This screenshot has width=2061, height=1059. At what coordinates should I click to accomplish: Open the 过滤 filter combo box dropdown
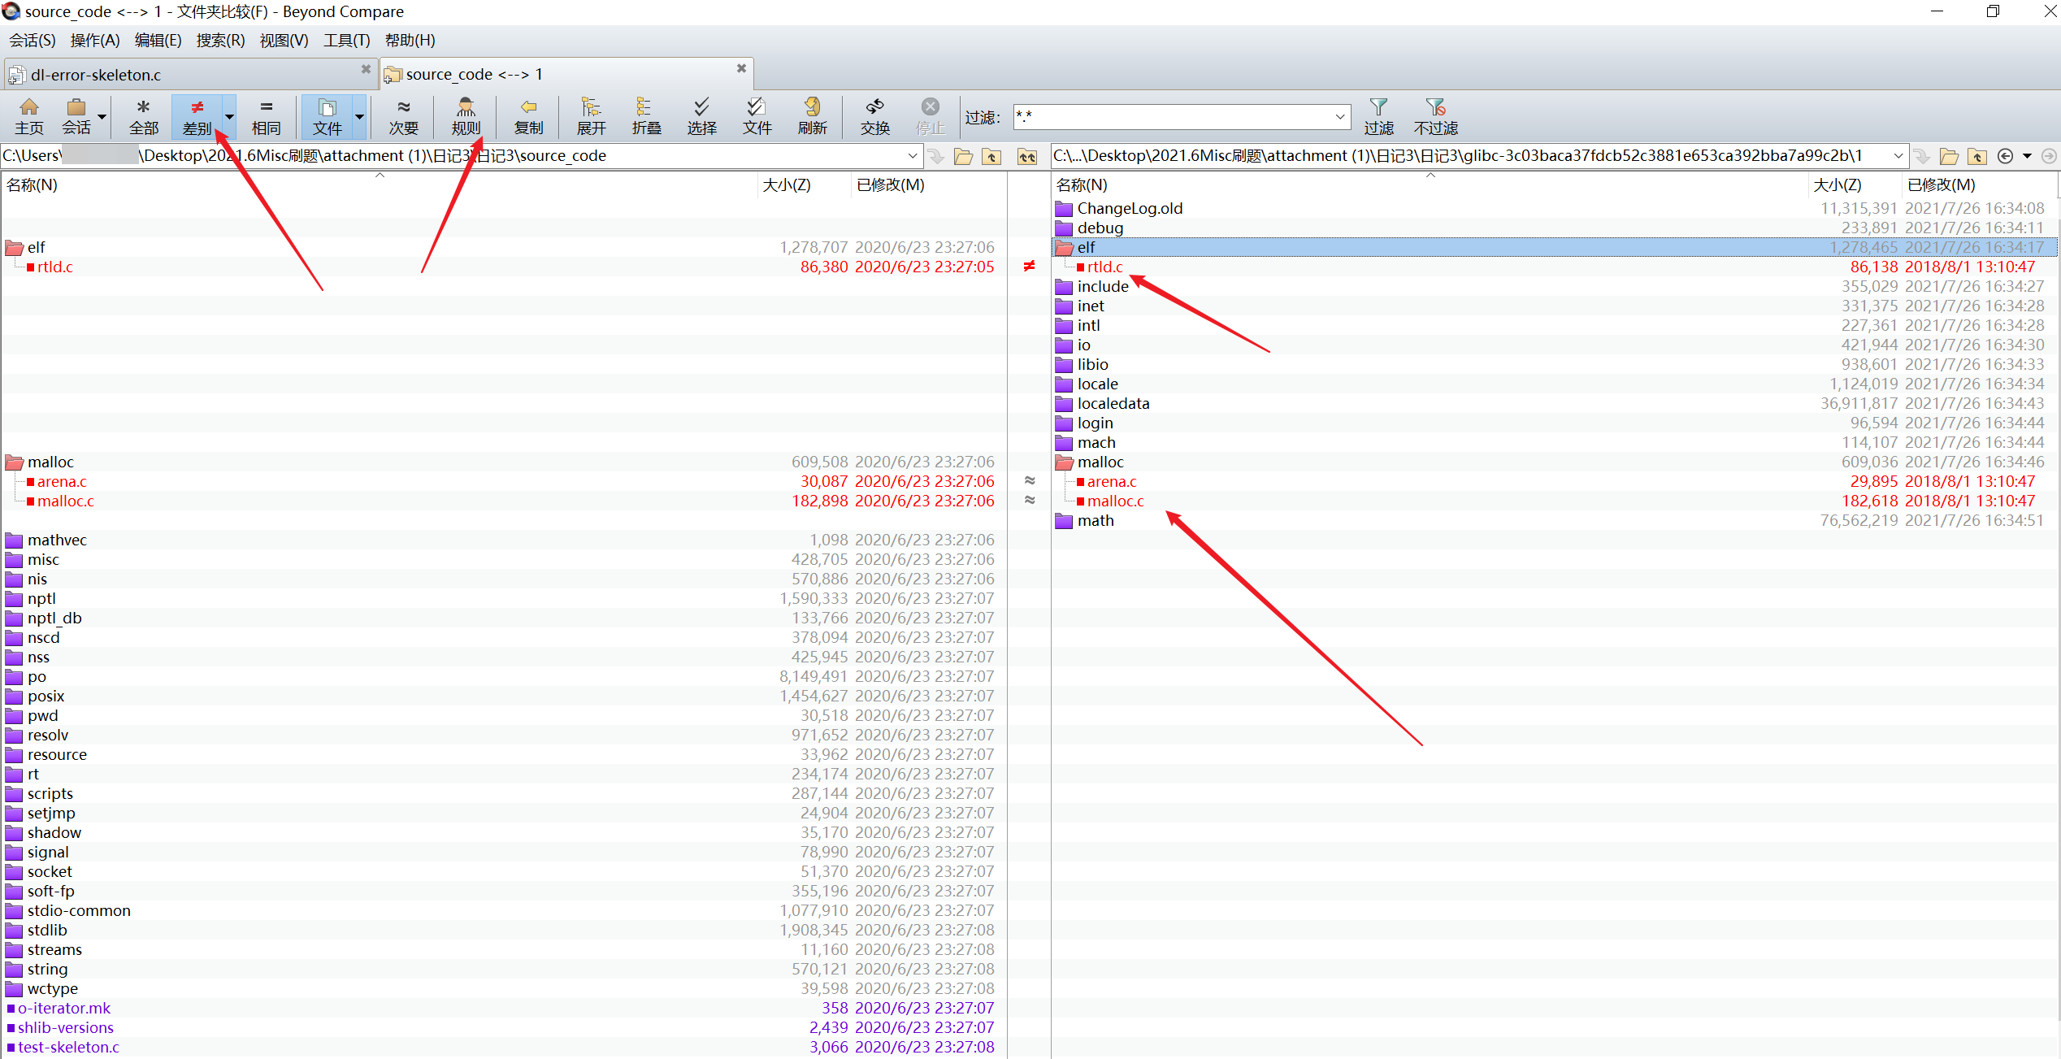[1339, 117]
